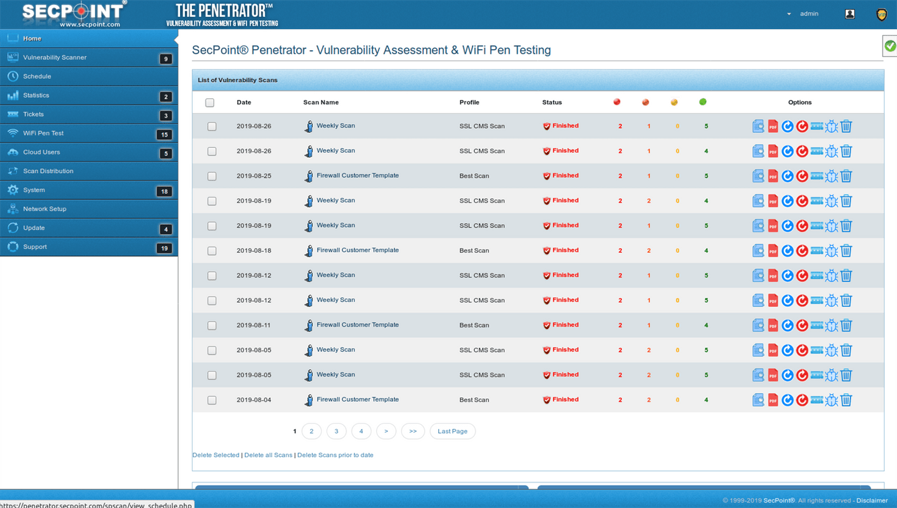View vulnerabilities via the bug icon on the 2019-08-18 scan
This screenshot has width=897, height=508.
click(831, 250)
